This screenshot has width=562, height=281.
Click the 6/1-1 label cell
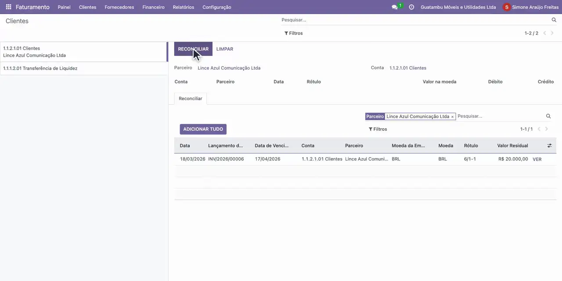pos(470,159)
